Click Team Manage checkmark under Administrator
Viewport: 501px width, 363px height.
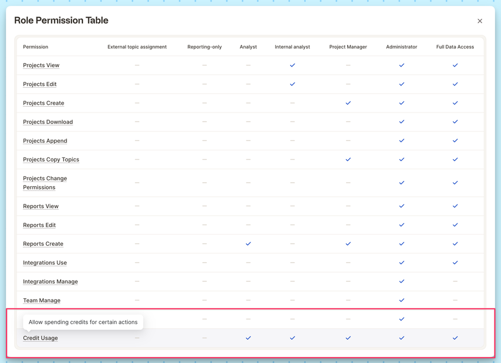click(x=401, y=301)
